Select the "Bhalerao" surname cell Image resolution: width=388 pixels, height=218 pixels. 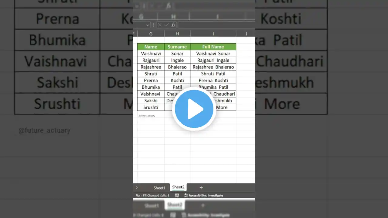(x=177, y=67)
